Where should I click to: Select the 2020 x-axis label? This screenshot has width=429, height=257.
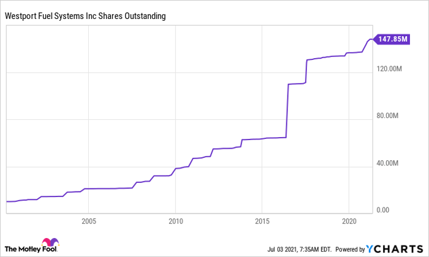[349, 220]
